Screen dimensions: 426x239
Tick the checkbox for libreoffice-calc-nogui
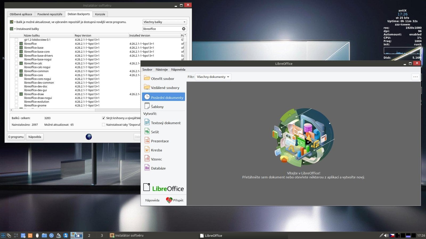coord(17,67)
